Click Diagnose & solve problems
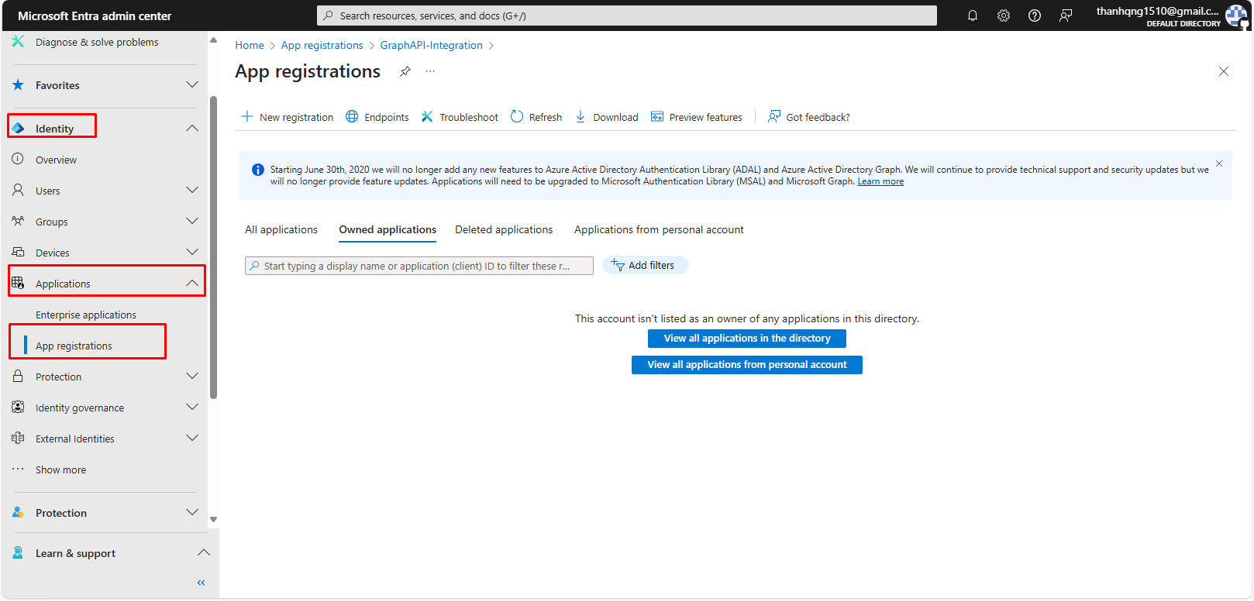This screenshot has height=602, width=1254. point(97,42)
